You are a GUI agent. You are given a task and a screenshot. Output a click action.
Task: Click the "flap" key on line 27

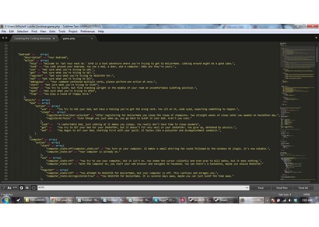pos(34,94)
